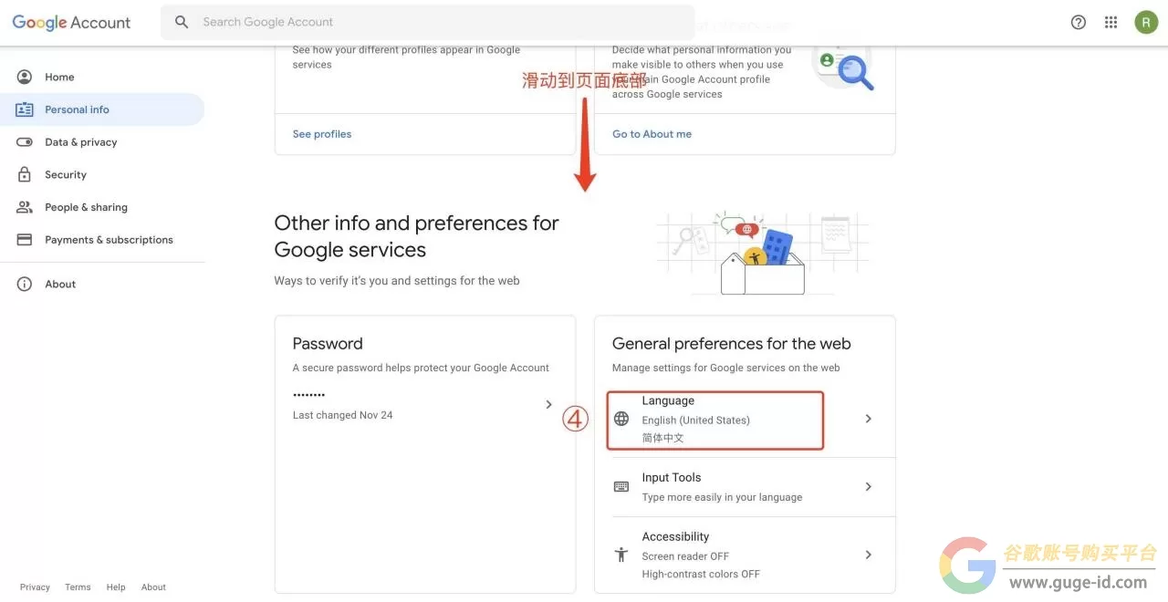Open the account avatar R
The image size is (1168, 602).
[1146, 22]
